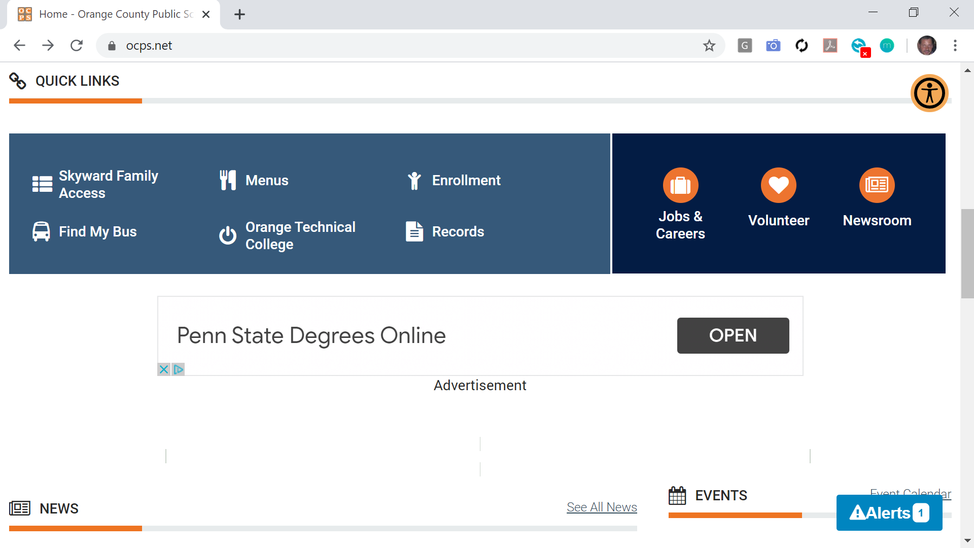Click the extension icon with red X badge
The height and width of the screenshot is (548, 974).
click(x=860, y=47)
